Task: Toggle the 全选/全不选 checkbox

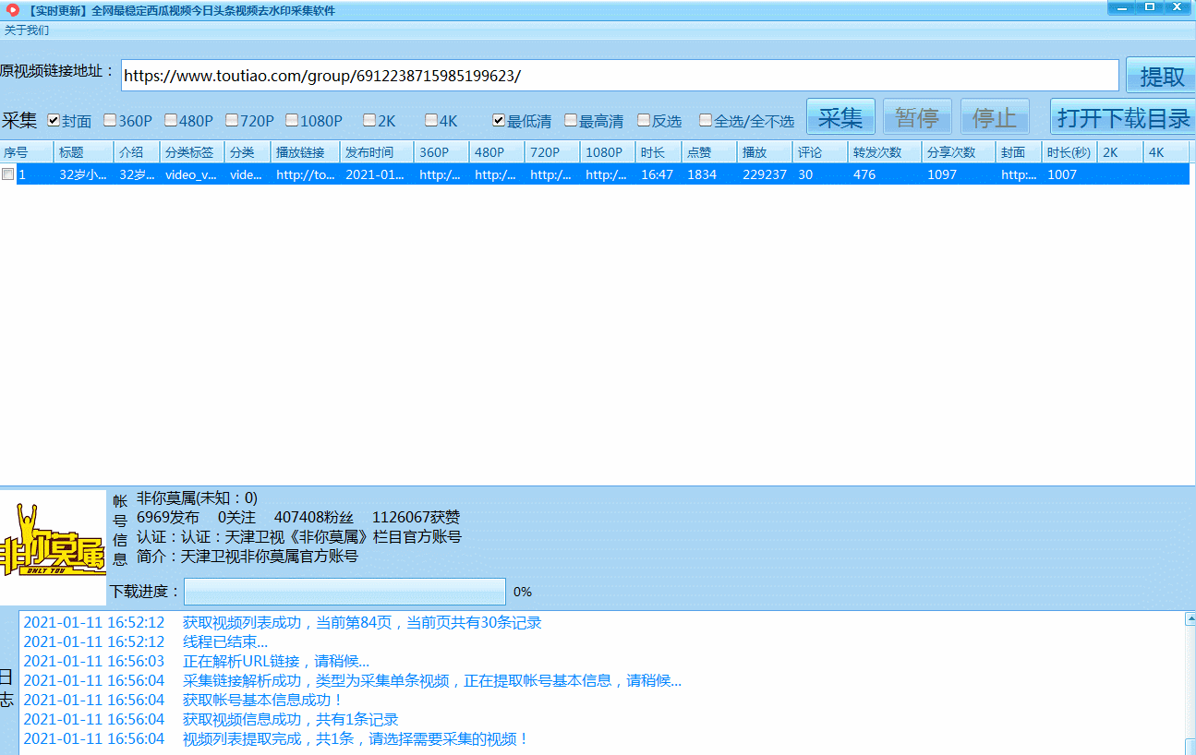Action: click(x=706, y=120)
